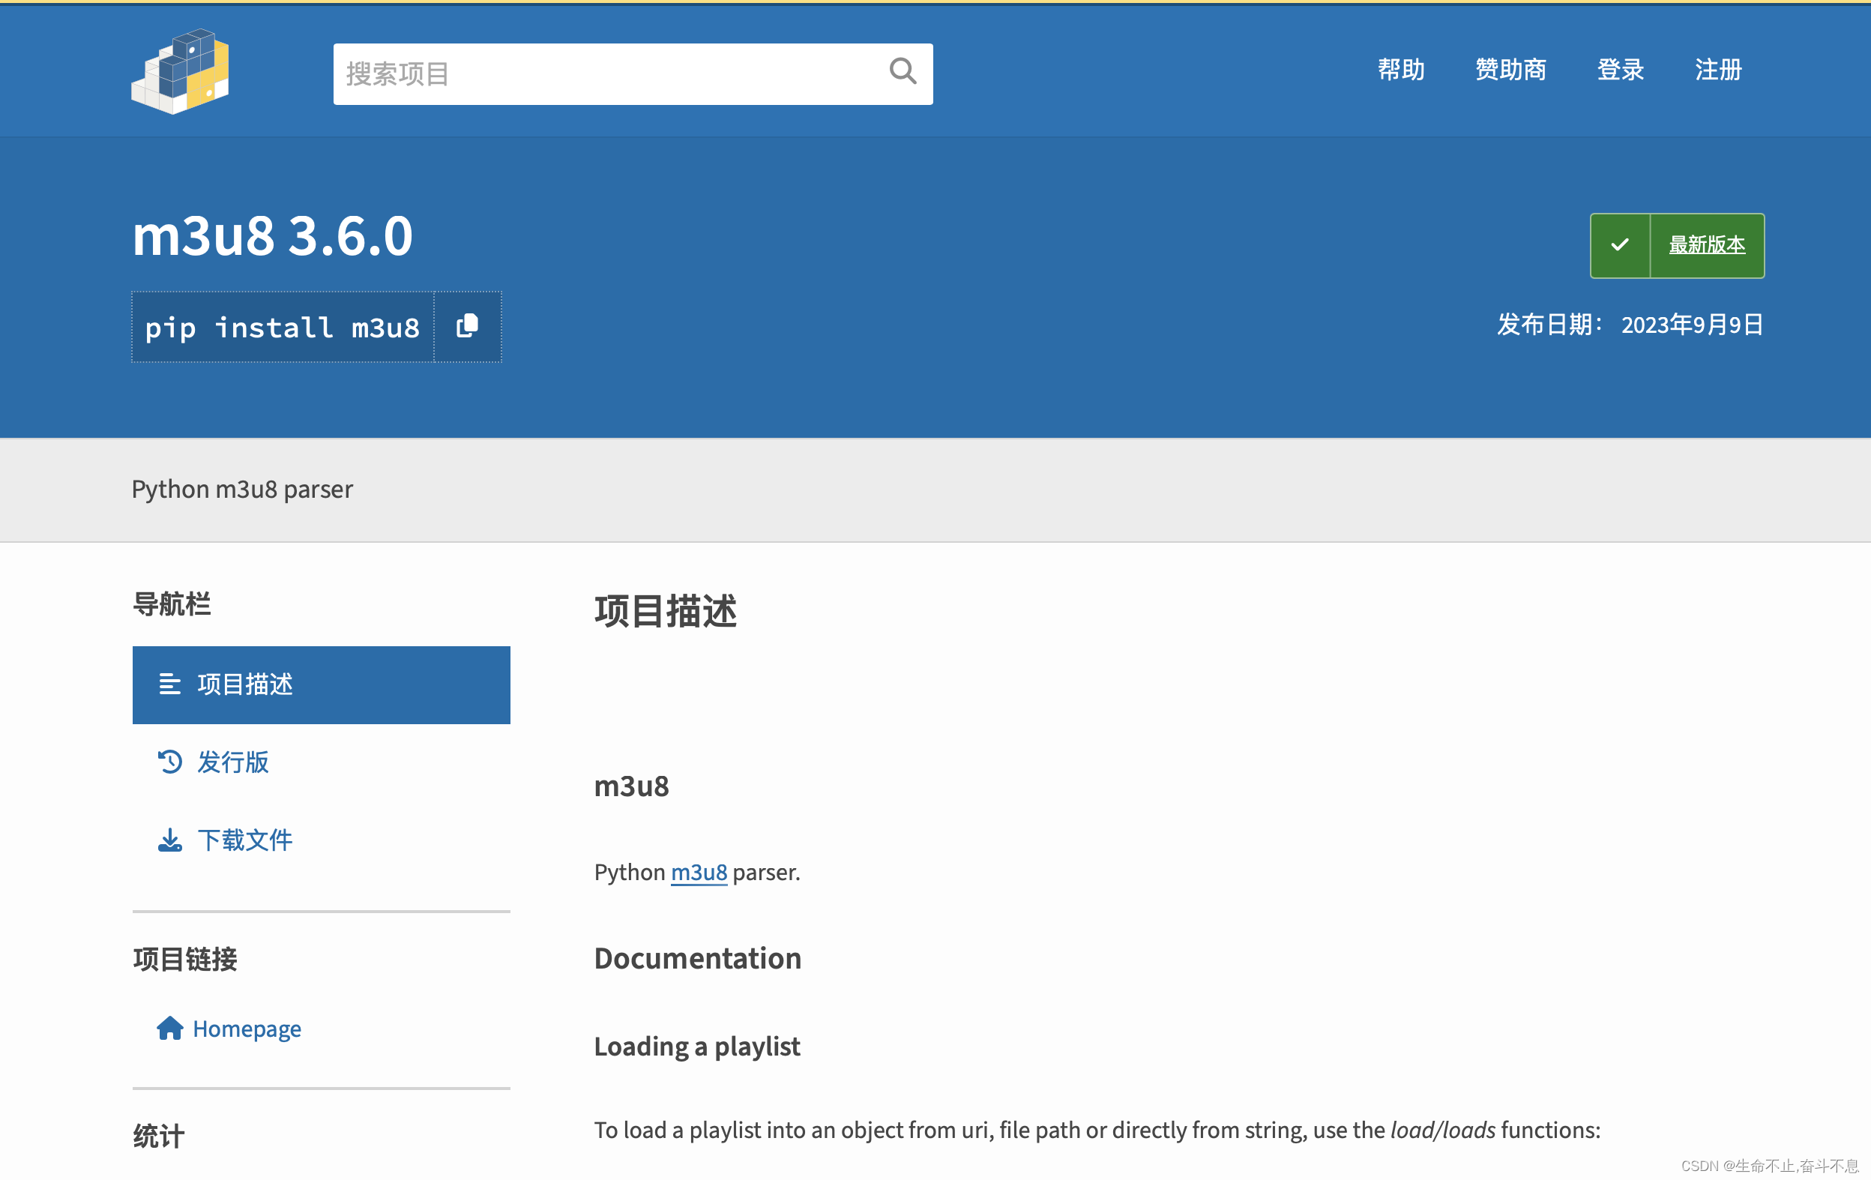Click the pip install m3u8 command text
The width and height of the screenshot is (1871, 1180).
pyautogui.click(x=282, y=327)
